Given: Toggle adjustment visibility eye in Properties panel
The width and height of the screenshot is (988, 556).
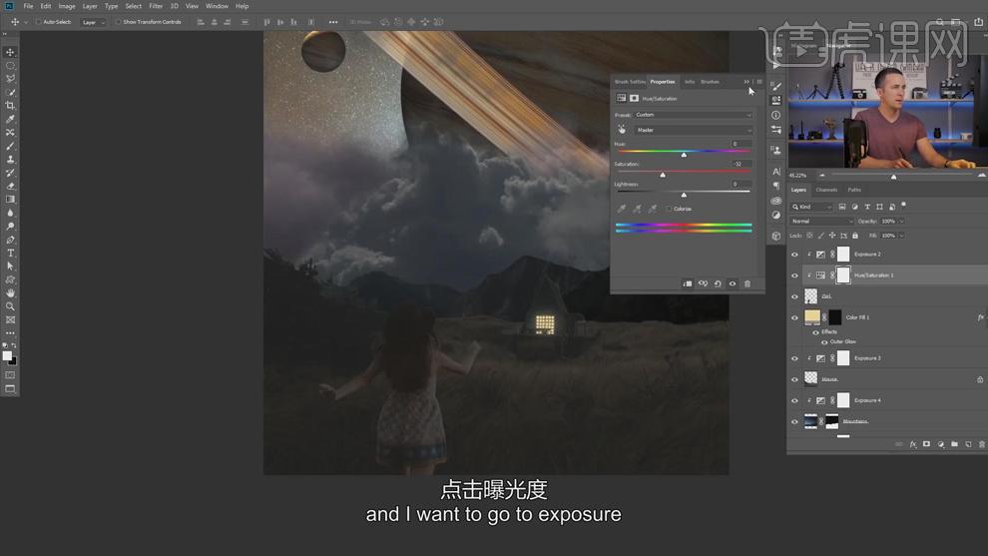Looking at the screenshot, I should [x=733, y=283].
